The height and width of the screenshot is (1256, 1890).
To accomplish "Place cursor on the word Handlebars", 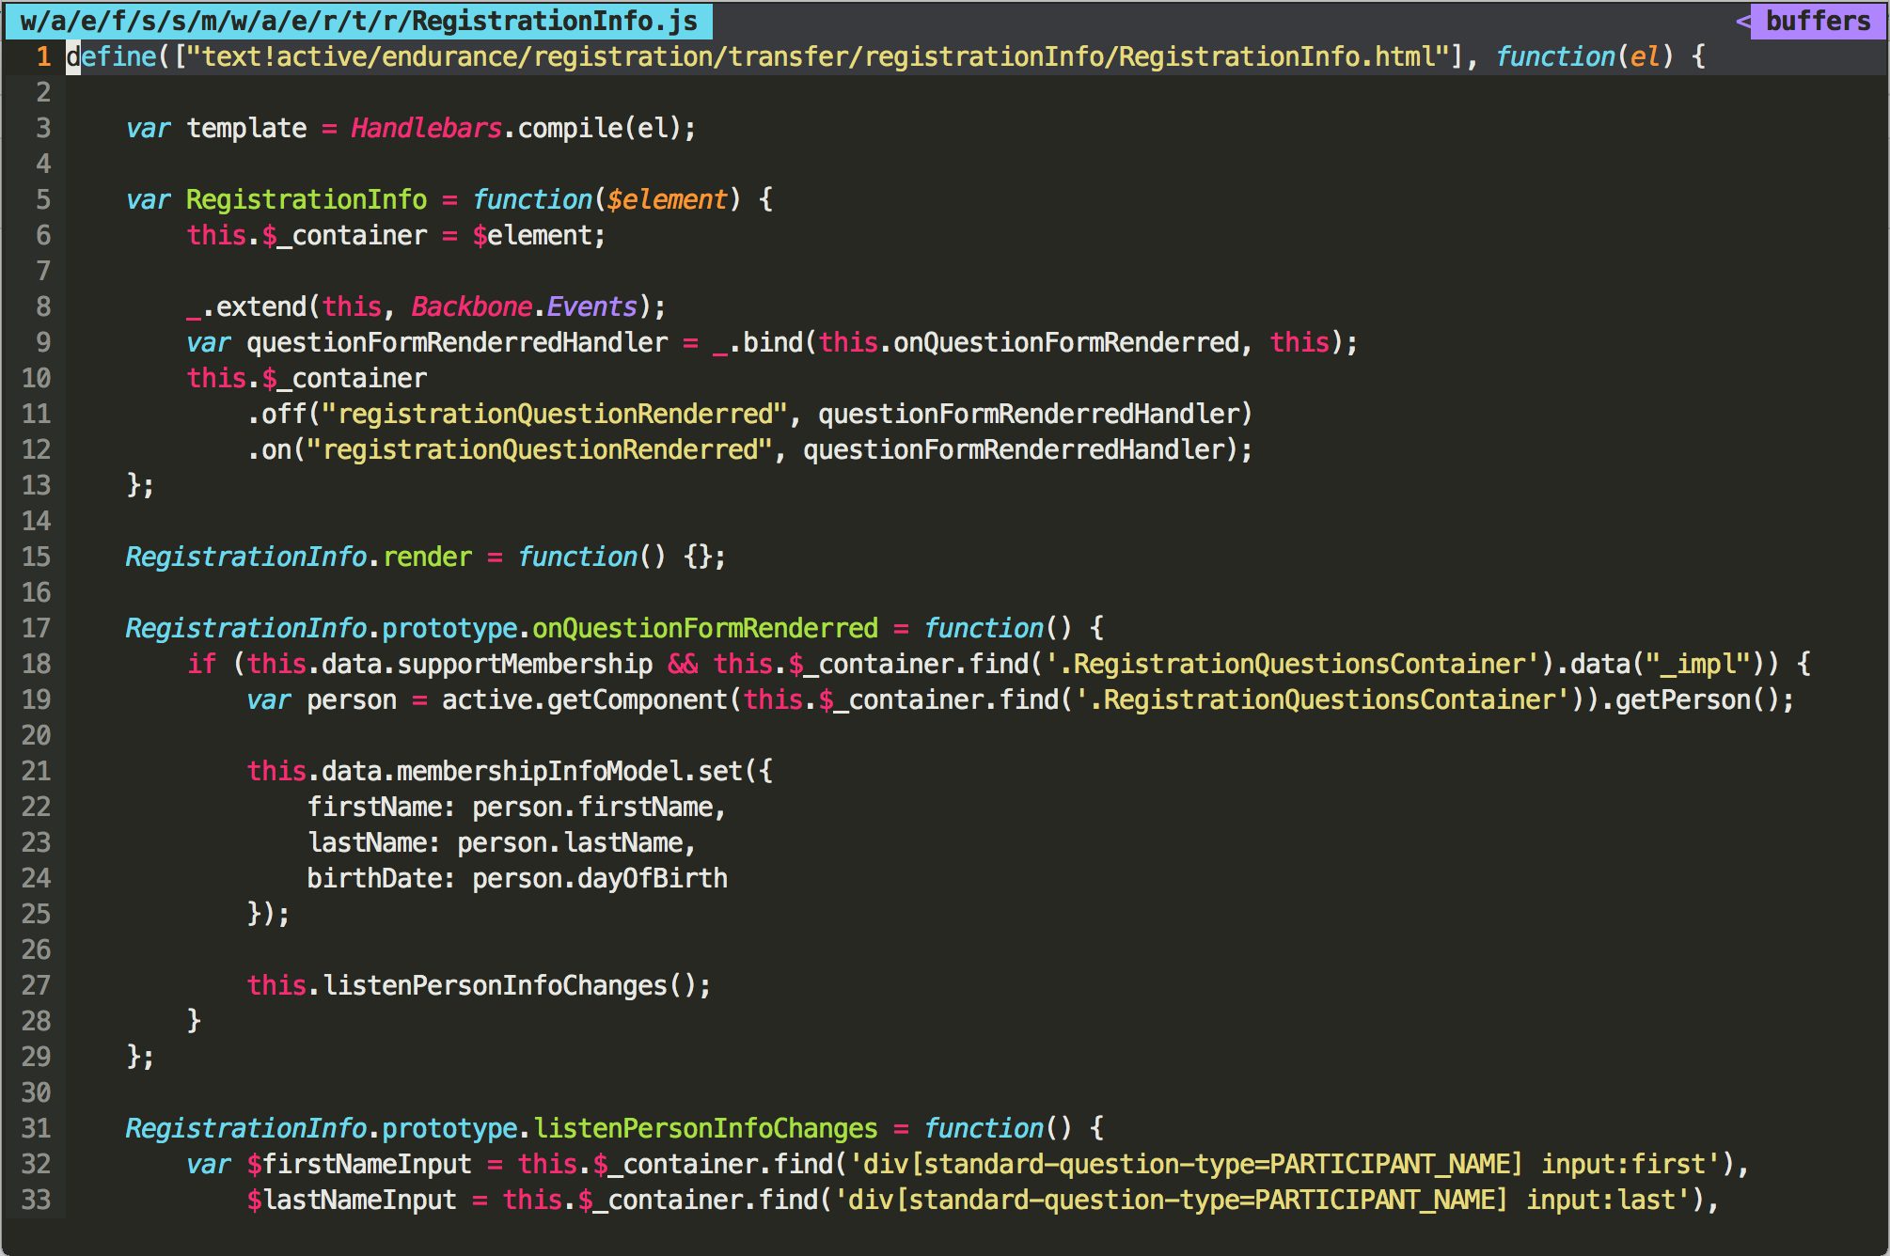I will tap(426, 128).
